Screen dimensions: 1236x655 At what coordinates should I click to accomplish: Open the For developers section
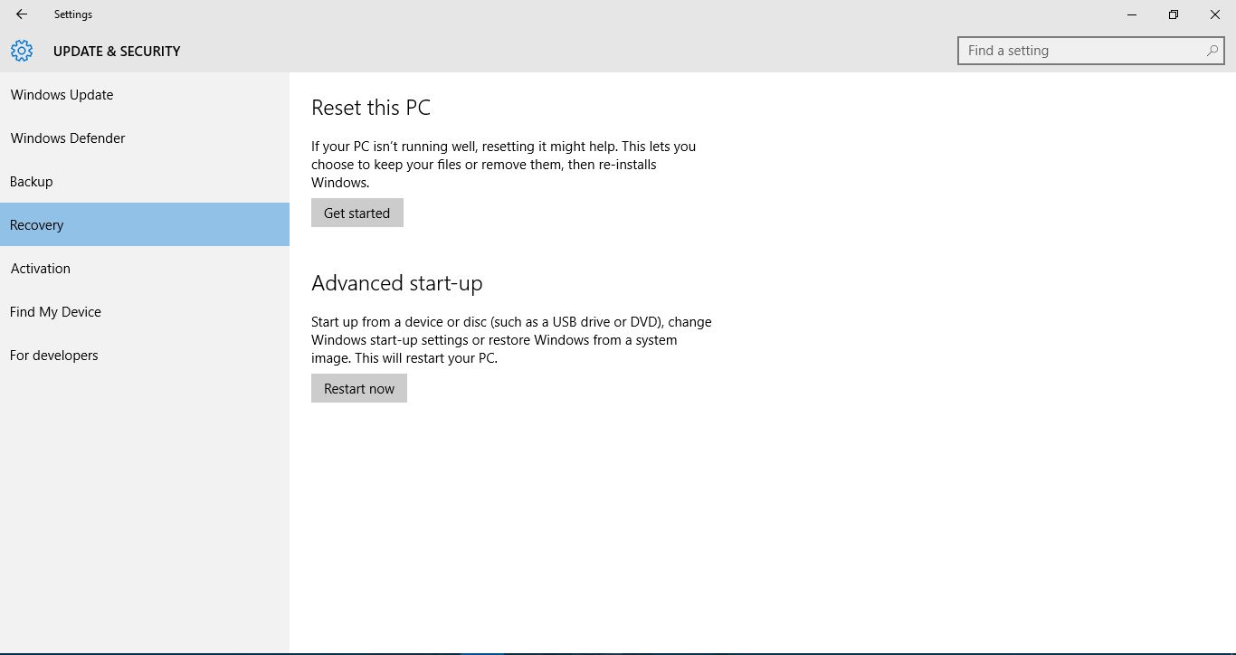(53, 355)
